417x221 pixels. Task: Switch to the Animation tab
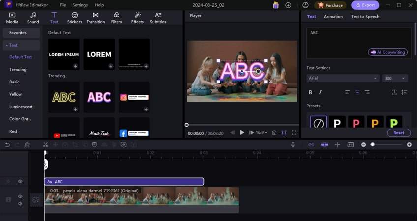[x=333, y=17]
